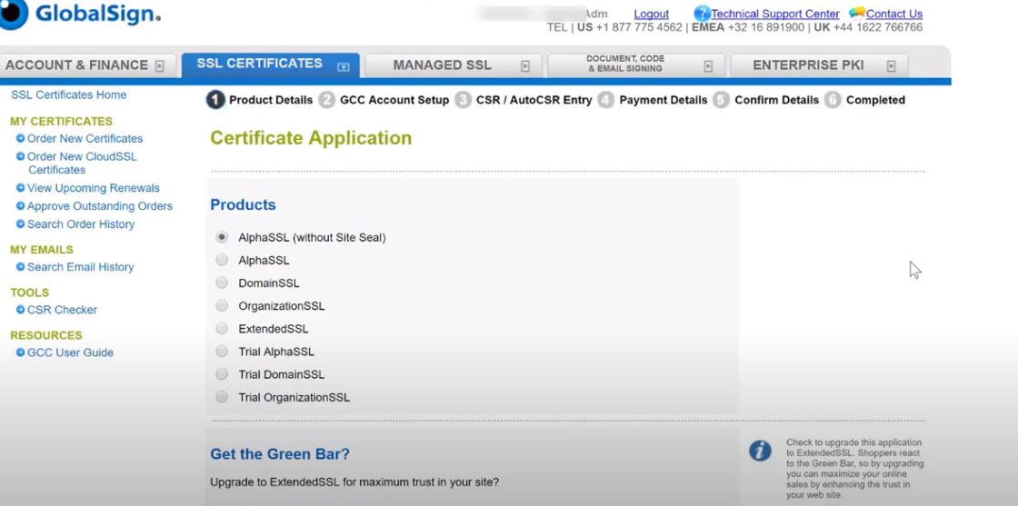This screenshot has width=1018, height=506.
Task: Open the Technical Support Center link
Action: coord(775,14)
